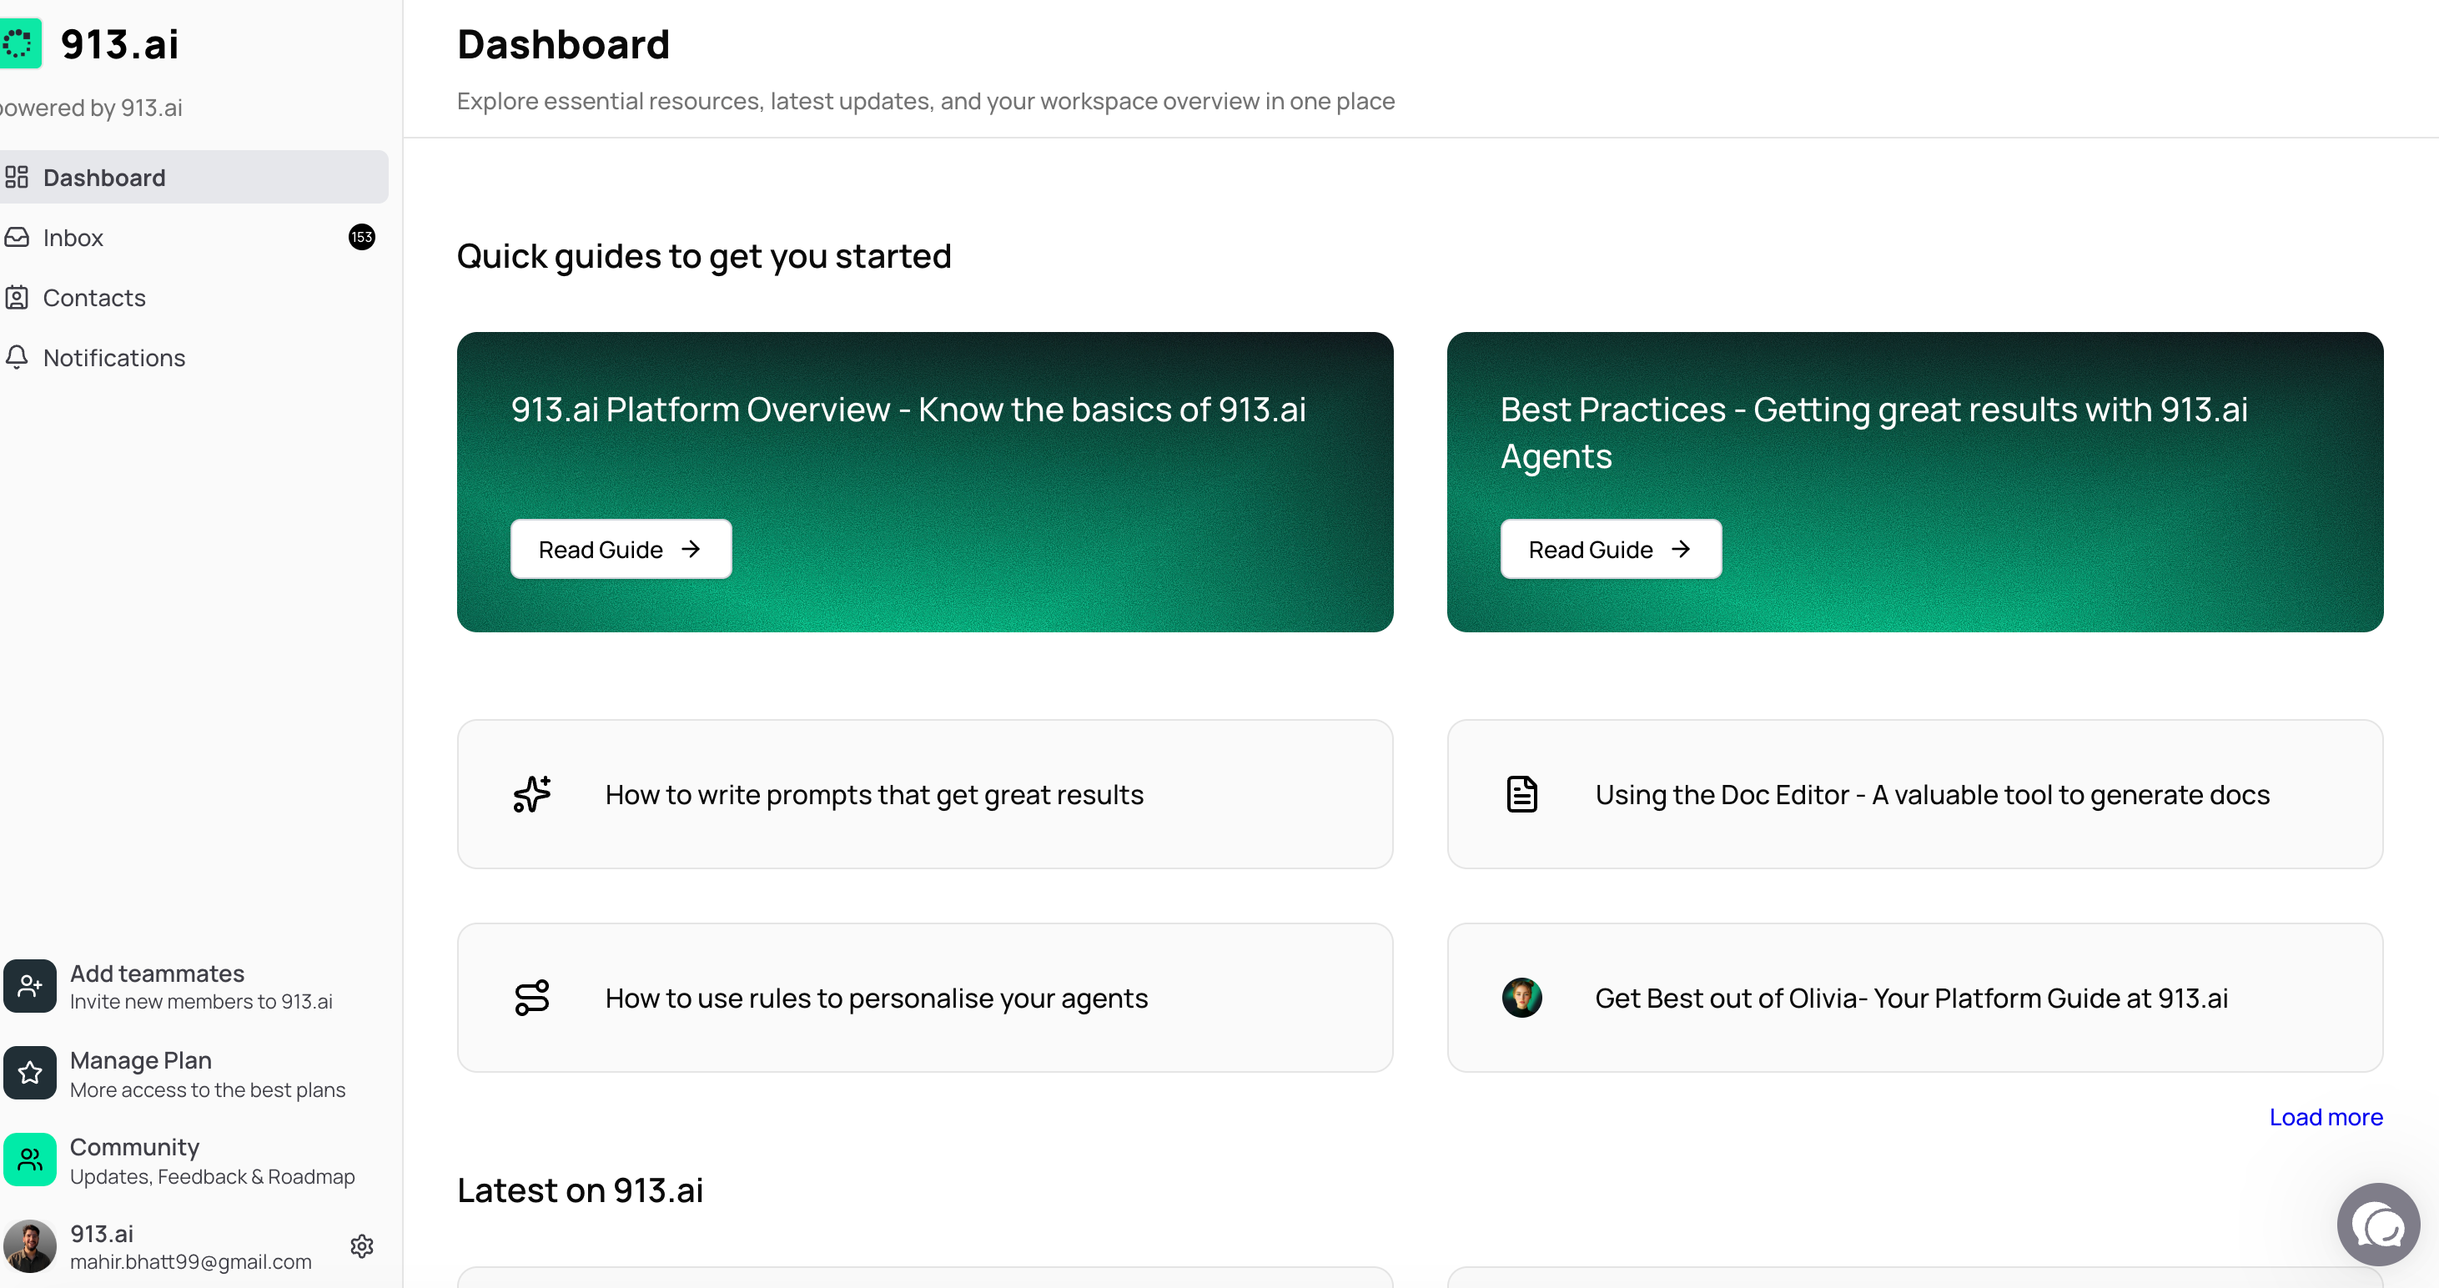Viewport: 2439px width, 1288px height.
Task: Click the rules route icon
Action: pyautogui.click(x=532, y=997)
